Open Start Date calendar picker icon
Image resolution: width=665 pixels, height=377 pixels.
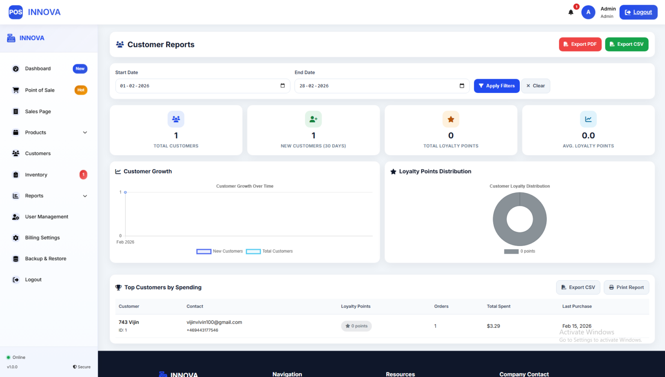pos(283,86)
